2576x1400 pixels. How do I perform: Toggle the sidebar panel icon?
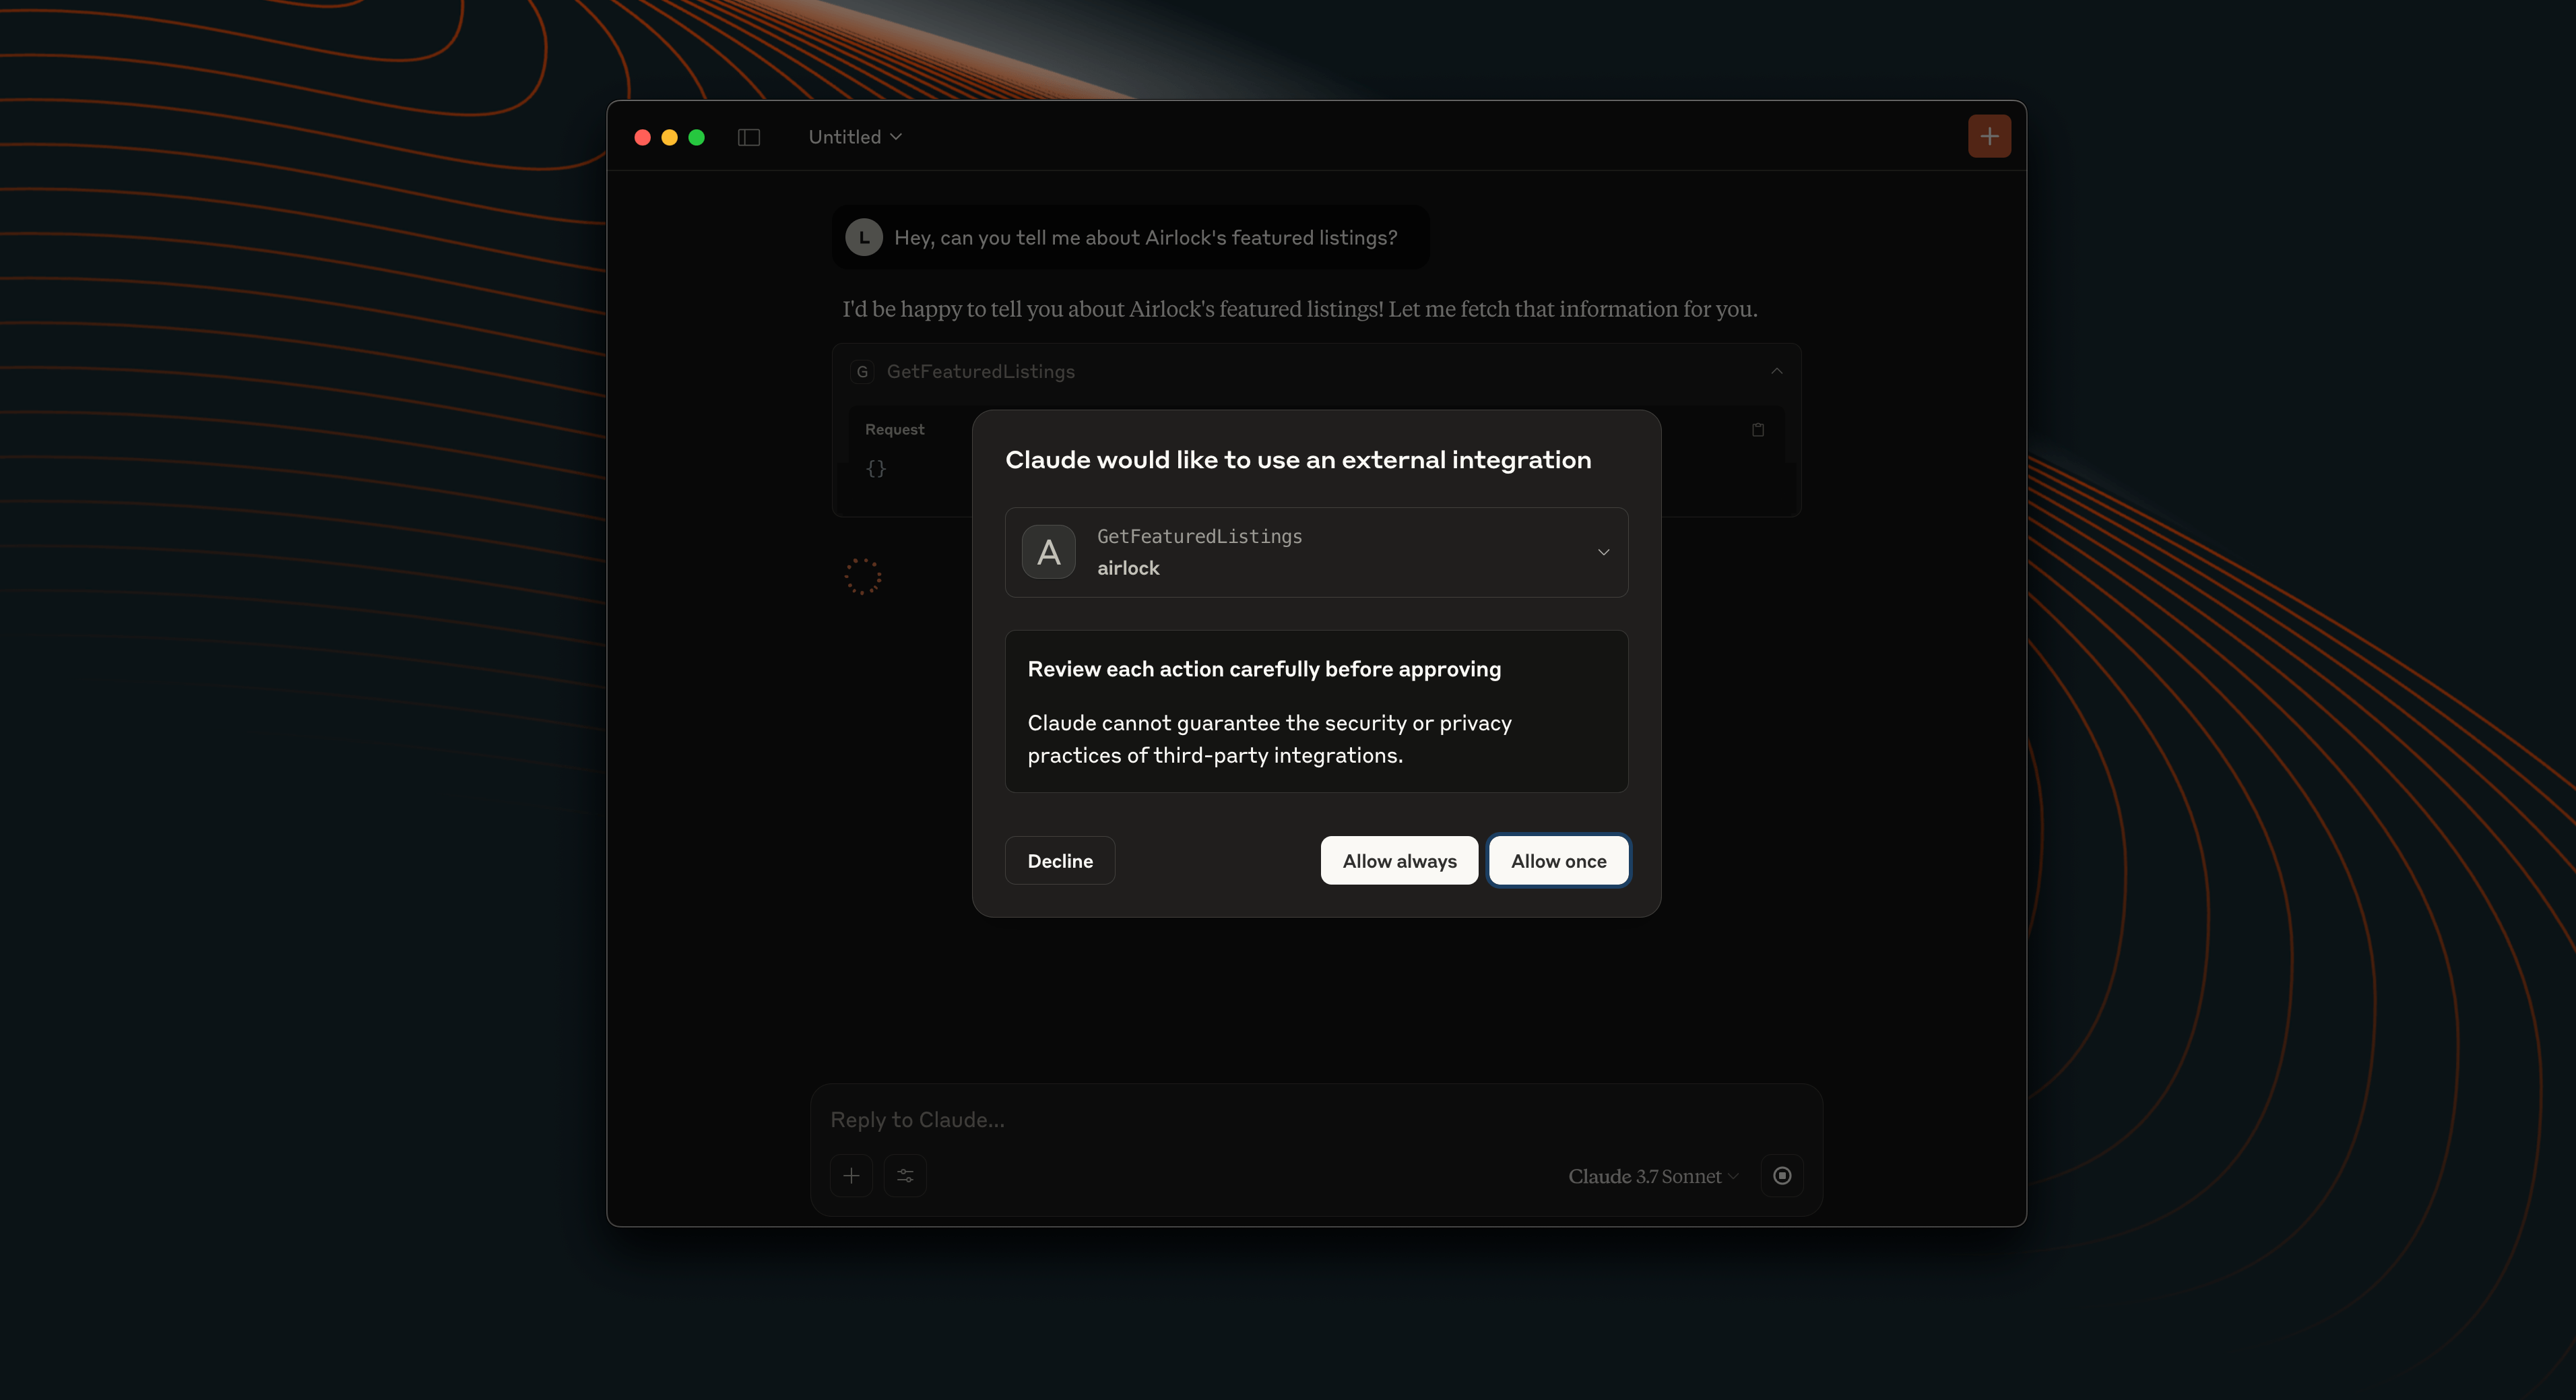[x=749, y=137]
